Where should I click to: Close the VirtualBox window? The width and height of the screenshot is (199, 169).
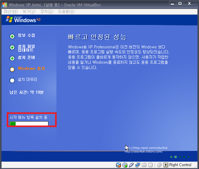click(189, 4)
